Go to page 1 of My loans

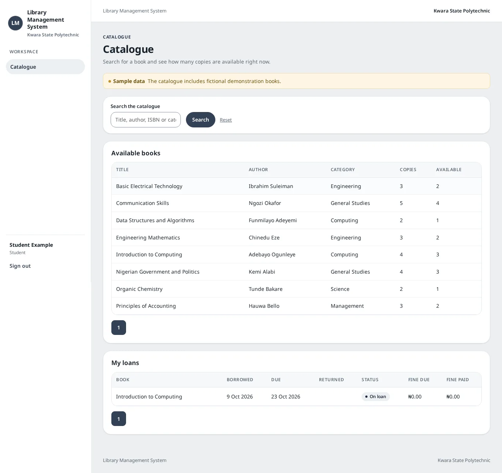[x=119, y=419]
